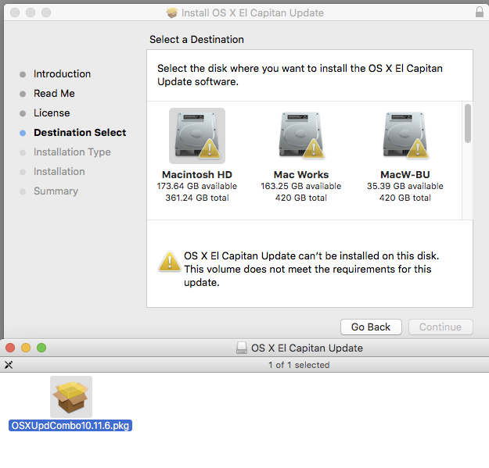489x468 pixels.
Task: Click the Macintosh HD disk name label
Action: [197, 174]
